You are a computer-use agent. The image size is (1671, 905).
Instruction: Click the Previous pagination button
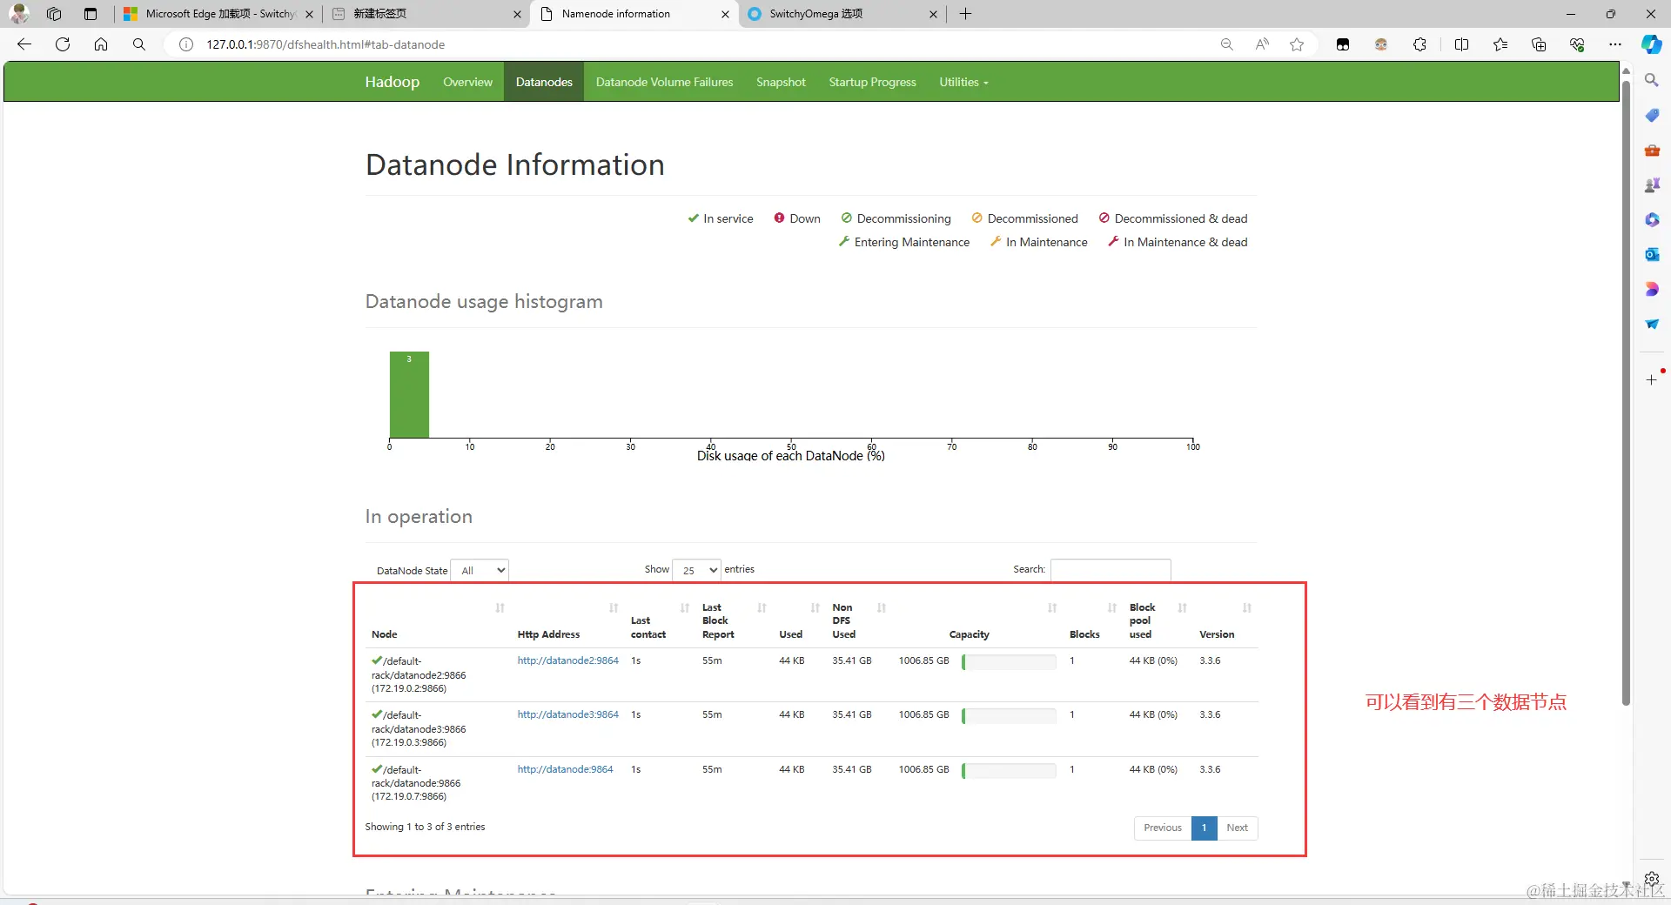point(1162,828)
